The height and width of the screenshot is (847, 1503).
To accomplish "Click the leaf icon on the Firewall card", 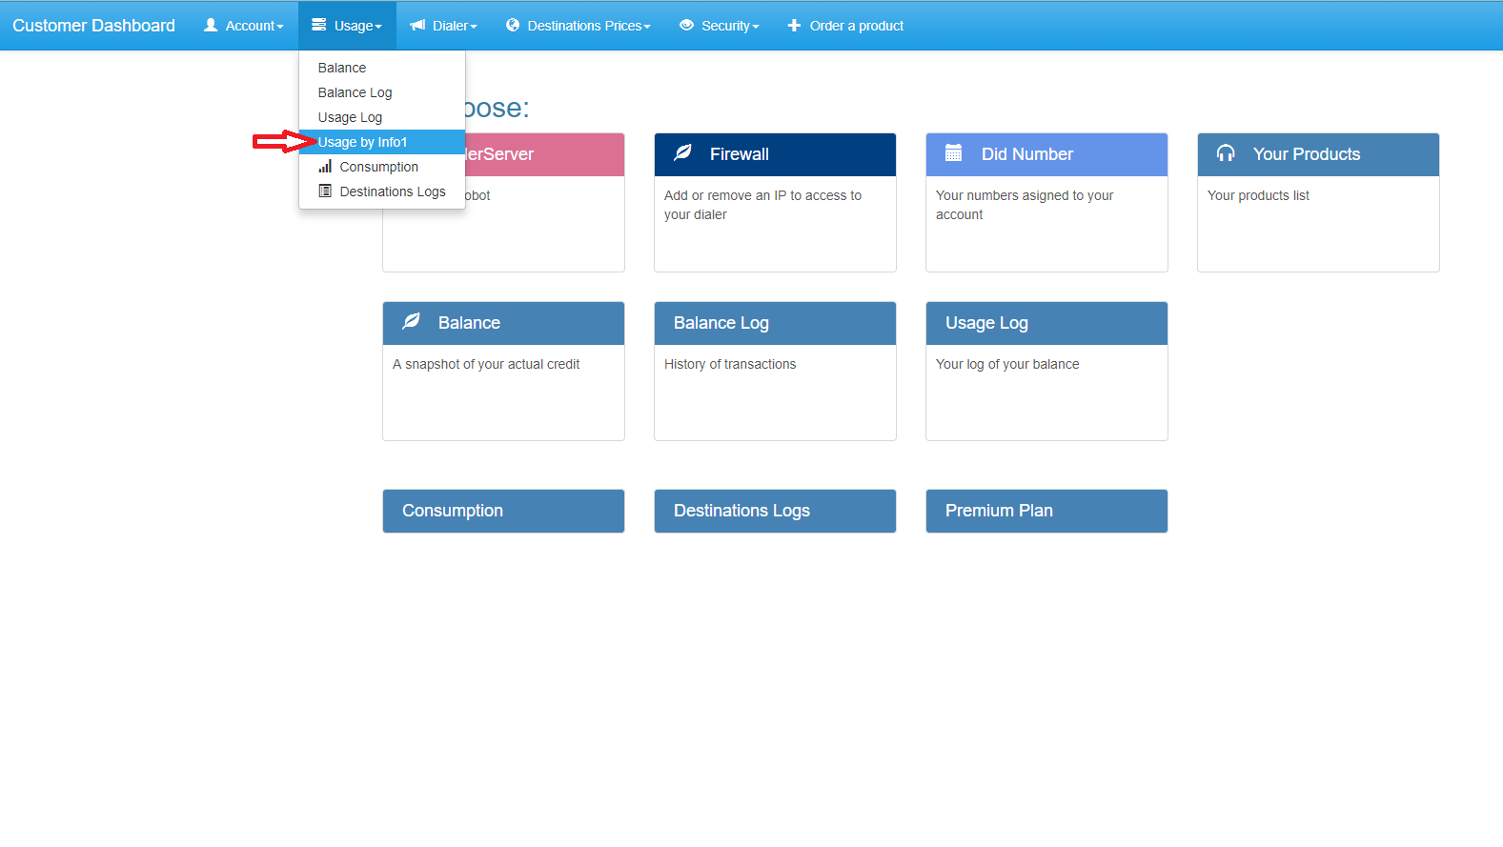I will point(683,152).
